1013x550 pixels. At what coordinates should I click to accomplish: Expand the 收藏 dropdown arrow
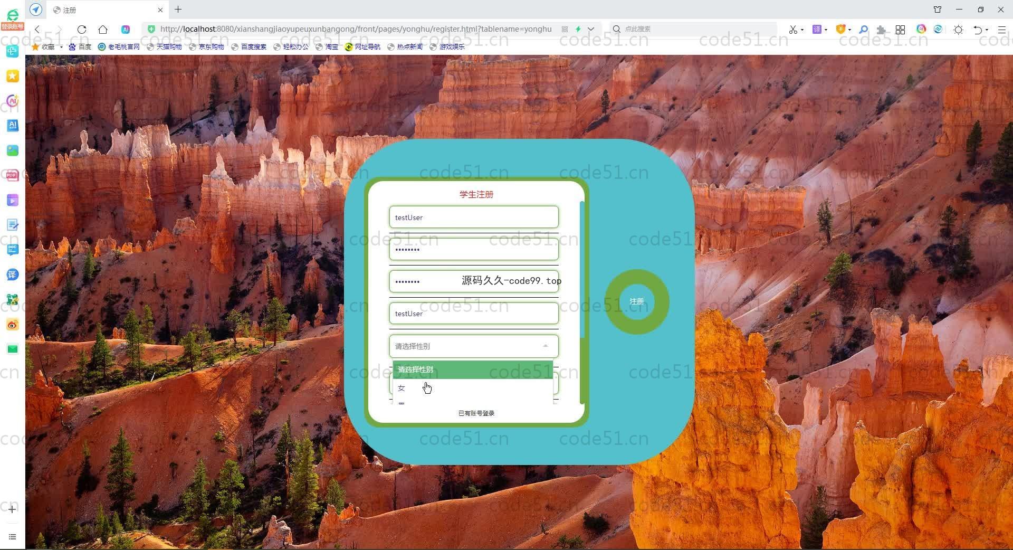pos(61,47)
